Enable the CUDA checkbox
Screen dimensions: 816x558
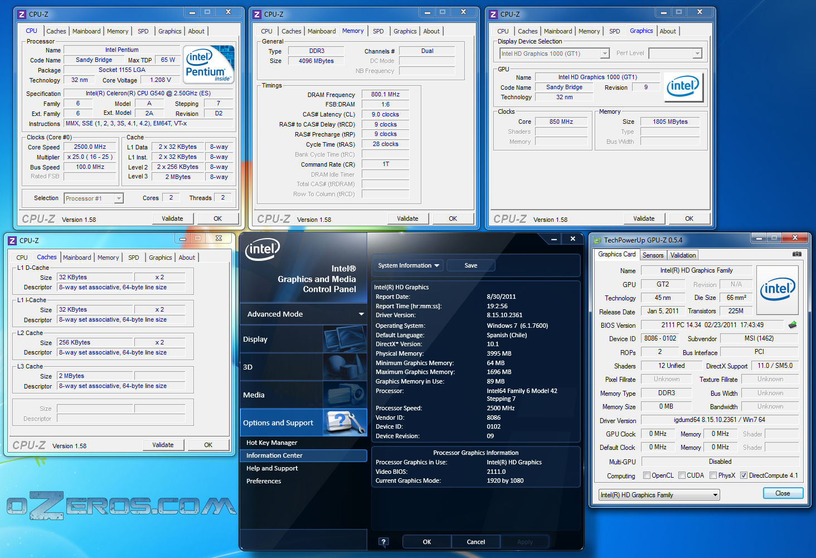pyautogui.click(x=682, y=475)
